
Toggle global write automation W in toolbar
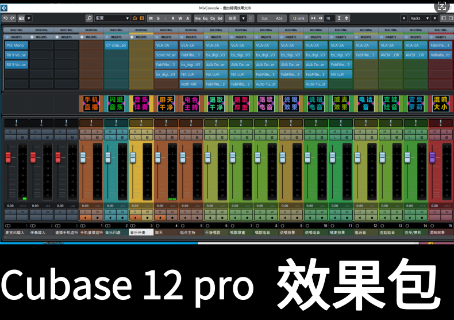(x=180, y=18)
